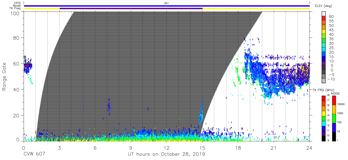Click the 3 tick label on the UT hours axis

(x=59, y=148)
